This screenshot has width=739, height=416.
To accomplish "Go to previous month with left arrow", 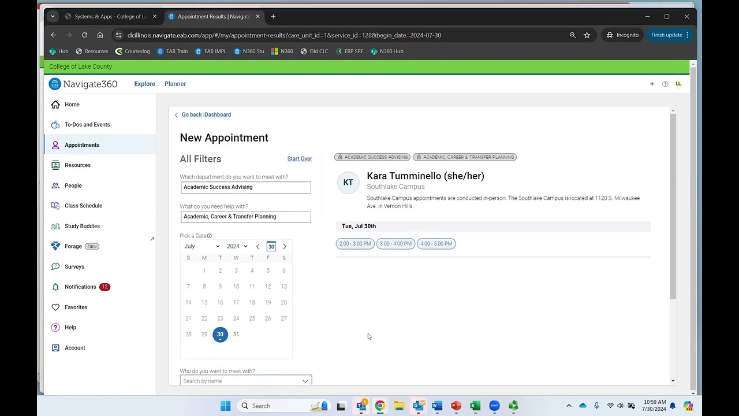I will coord(258,247).
